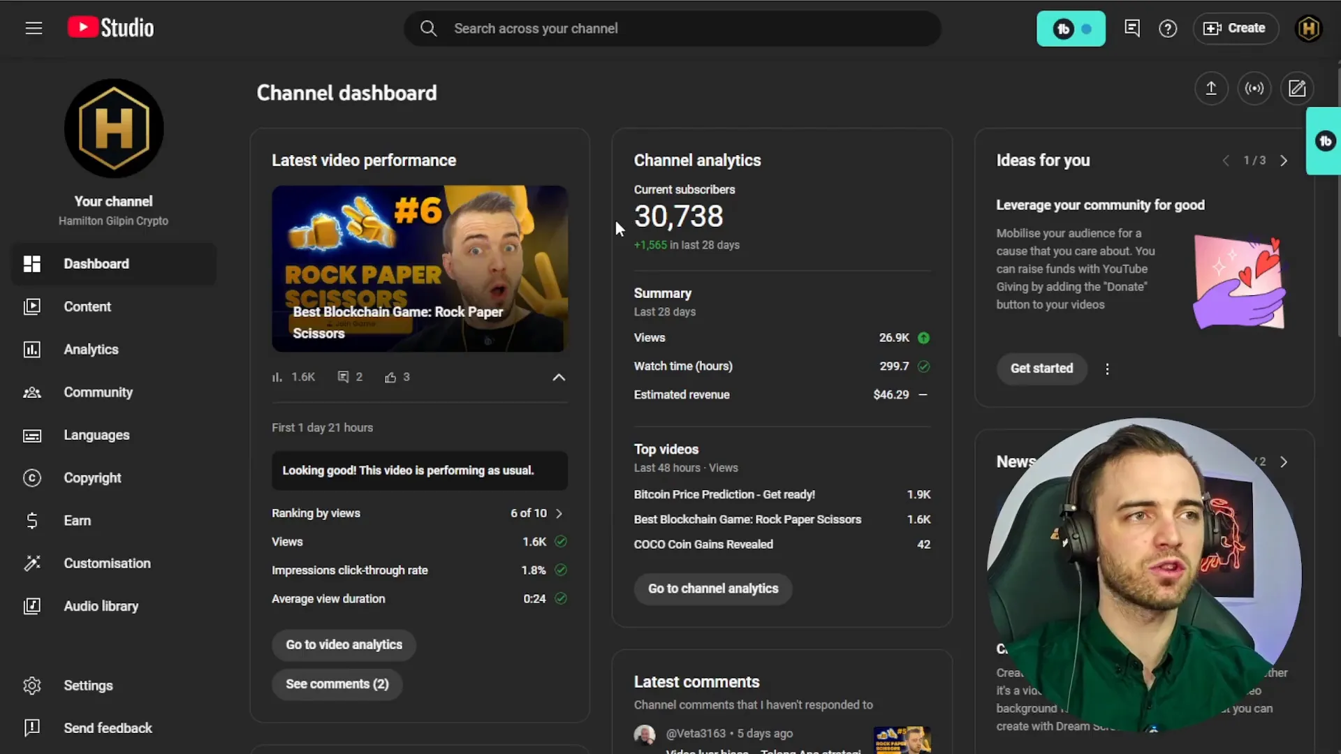Open the Create button menu

(x=1235, y=29)
